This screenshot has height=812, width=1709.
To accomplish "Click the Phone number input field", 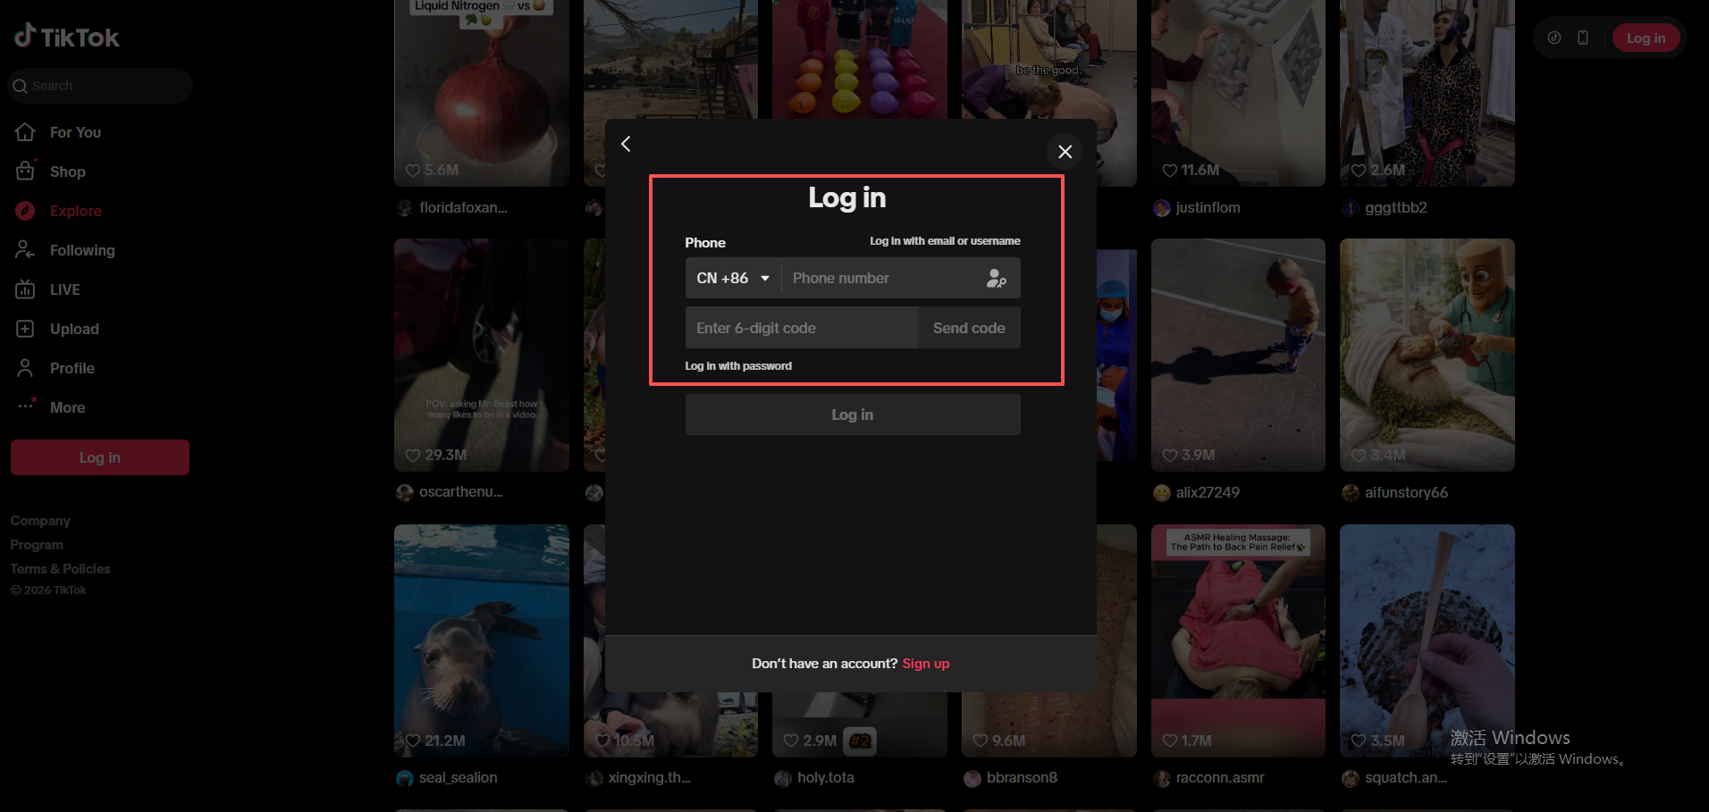I will pos(880,279).
